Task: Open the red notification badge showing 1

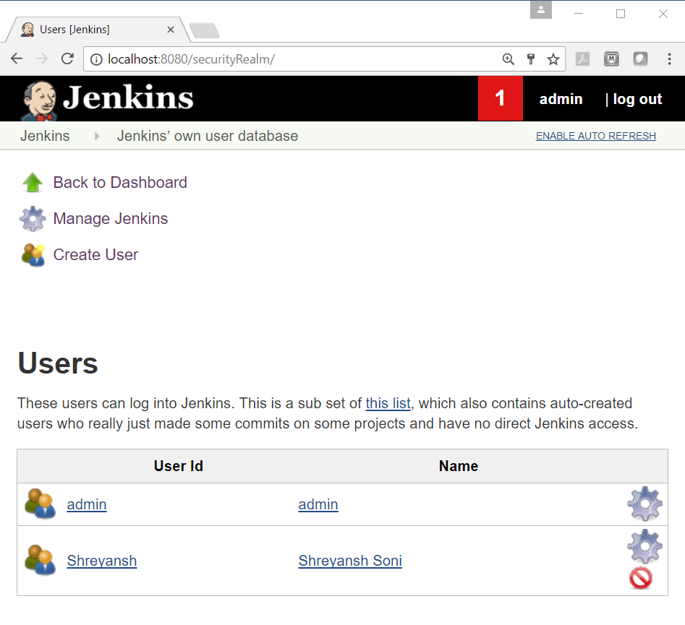Action: pyautogui.click(x=501, y=98)
